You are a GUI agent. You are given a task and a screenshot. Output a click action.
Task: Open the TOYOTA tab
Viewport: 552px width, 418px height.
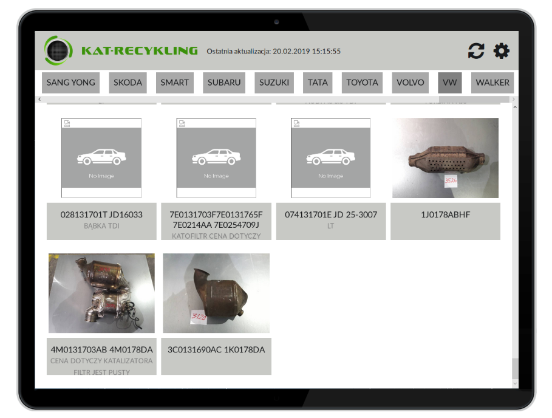click(362, 83)
